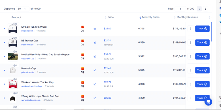The width and height of the screenshot is (221, 110).
Task: Click image count badge on ILVIE LITTLE CREW Cap
Action: point(15,24)
